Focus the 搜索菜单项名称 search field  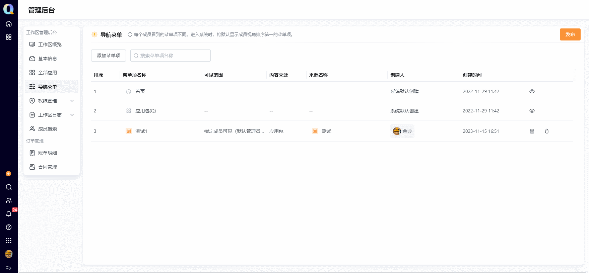pos(171,56)
